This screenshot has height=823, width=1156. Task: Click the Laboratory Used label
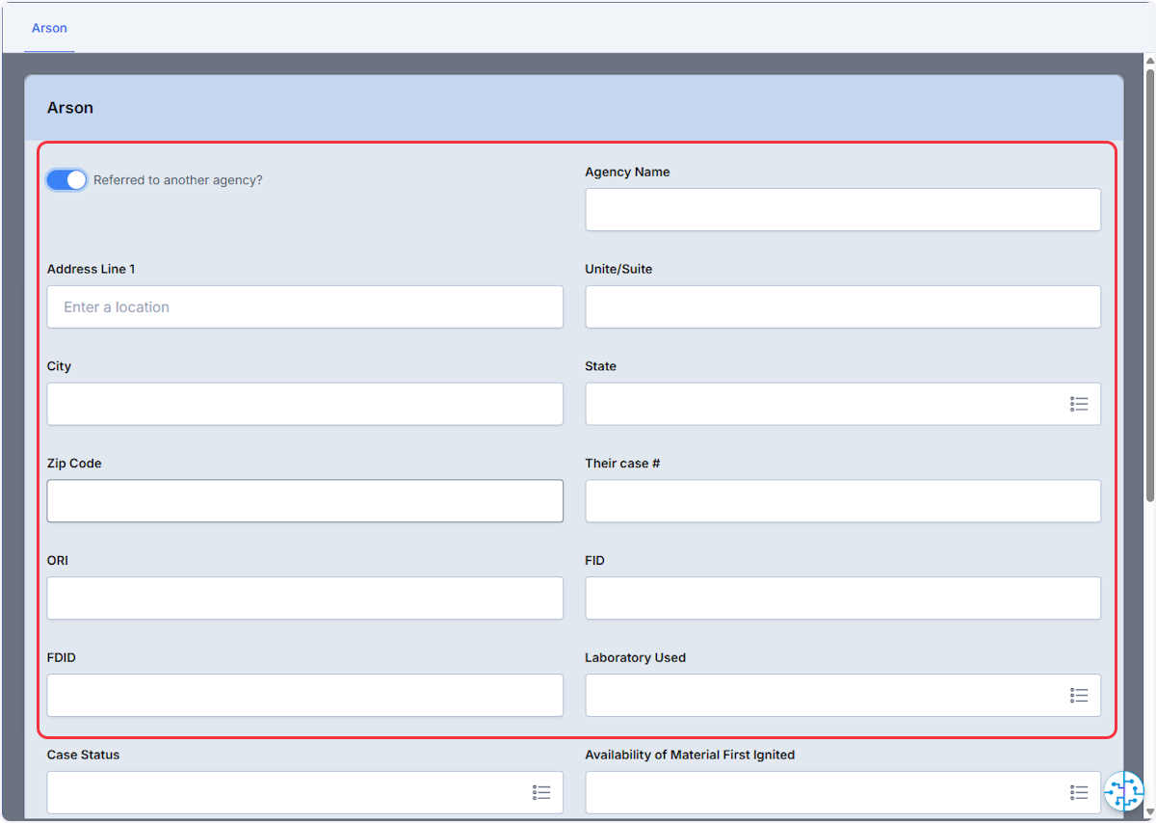coord(635,657)
